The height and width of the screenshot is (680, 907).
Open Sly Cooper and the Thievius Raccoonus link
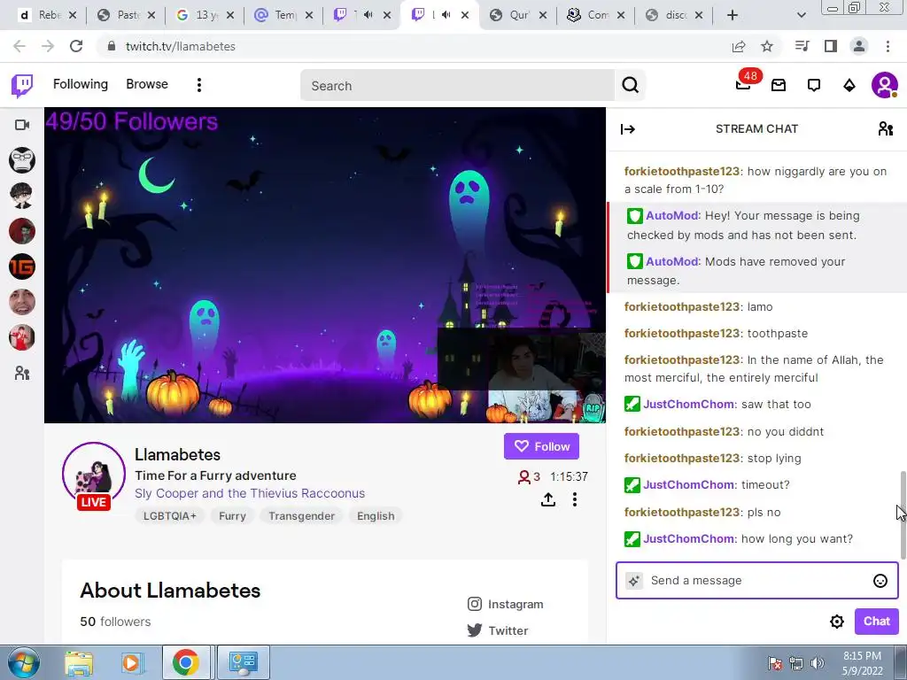[250, 493]
